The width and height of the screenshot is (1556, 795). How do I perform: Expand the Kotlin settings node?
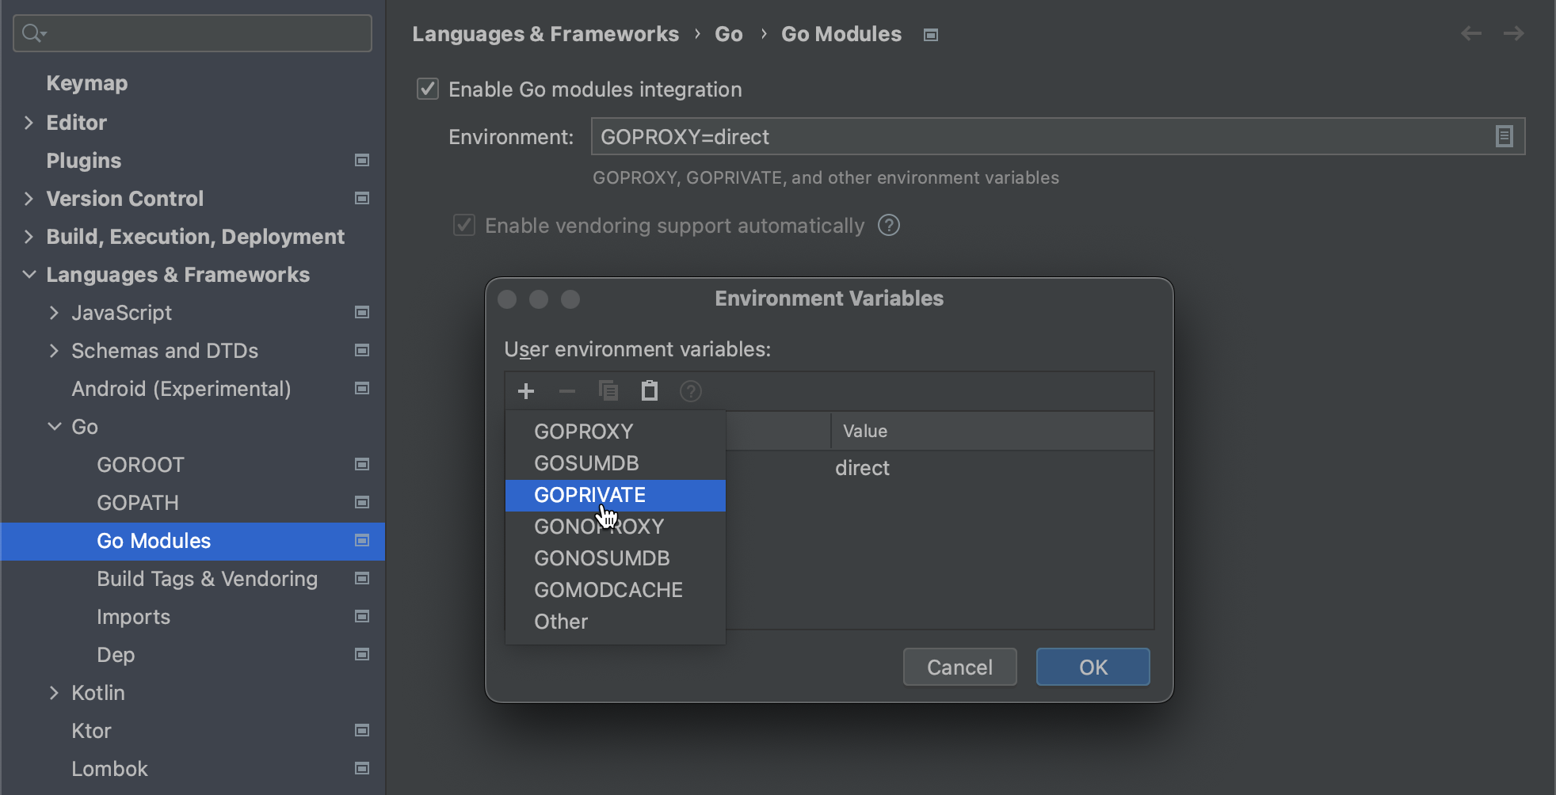click(x=53, y=693)
